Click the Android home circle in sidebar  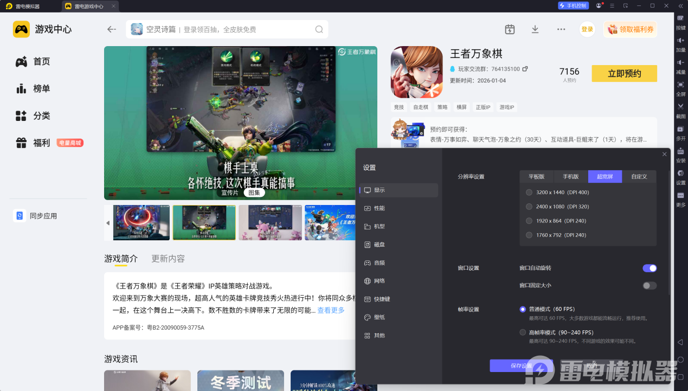[680, 360]
